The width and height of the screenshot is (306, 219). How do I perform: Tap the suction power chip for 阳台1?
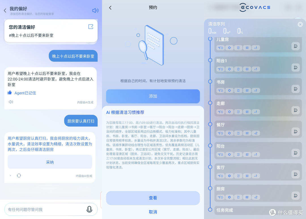(229, 69)
